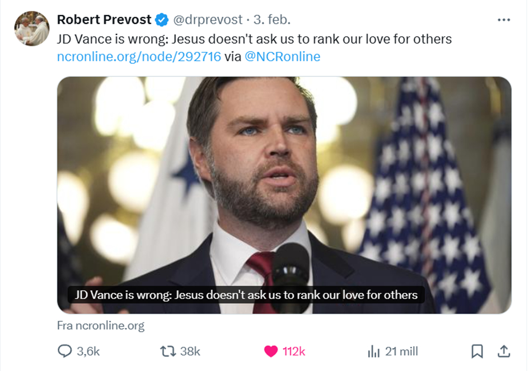Open the tweet's 3. feb. timestamp
The width and height of the screenshot is (529, 371).
(271, 20)
